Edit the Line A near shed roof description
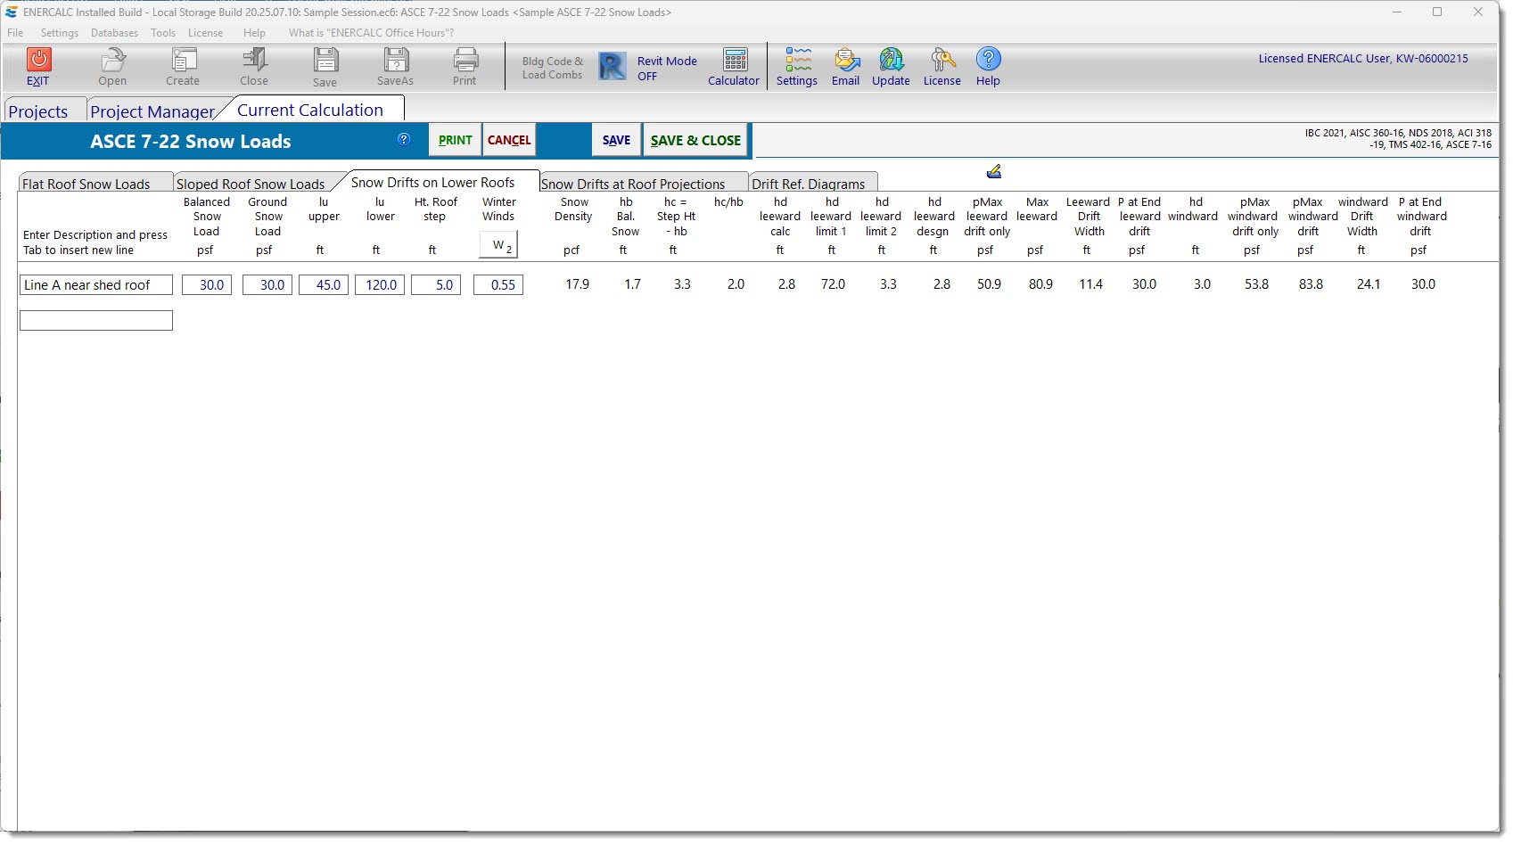 point(96,285)
